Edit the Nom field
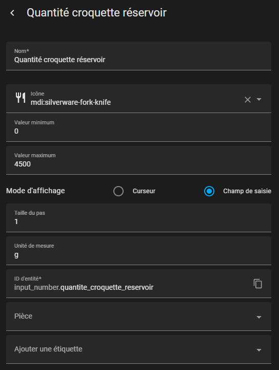The width and height of the screenshot is (279, 370). tap(138, 56)
